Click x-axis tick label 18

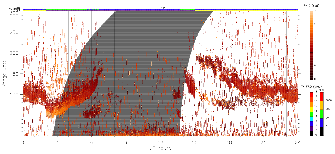[x=229, y=142]
